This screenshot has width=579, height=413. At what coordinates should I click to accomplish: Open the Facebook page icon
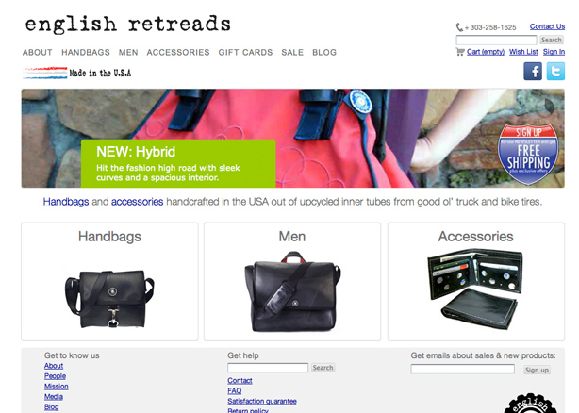pyautogui.click(x=533, y=72)
